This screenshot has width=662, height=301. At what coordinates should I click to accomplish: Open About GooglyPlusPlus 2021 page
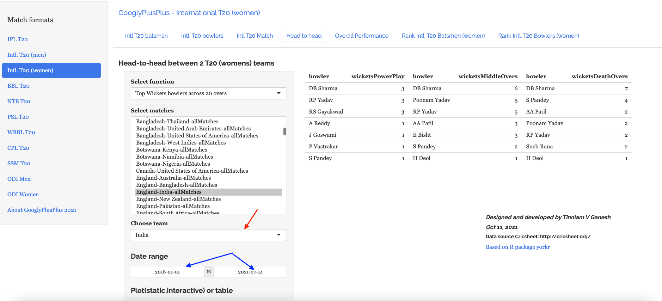tap(42, 210)
